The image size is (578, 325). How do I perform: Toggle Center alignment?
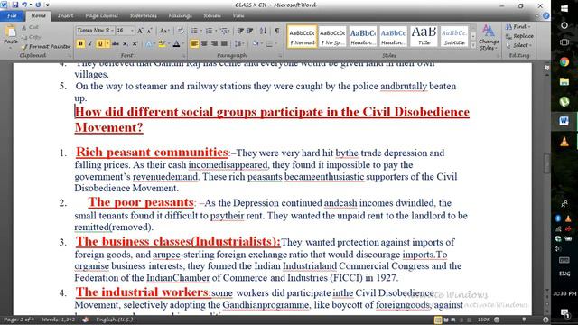tap(204, 43)
